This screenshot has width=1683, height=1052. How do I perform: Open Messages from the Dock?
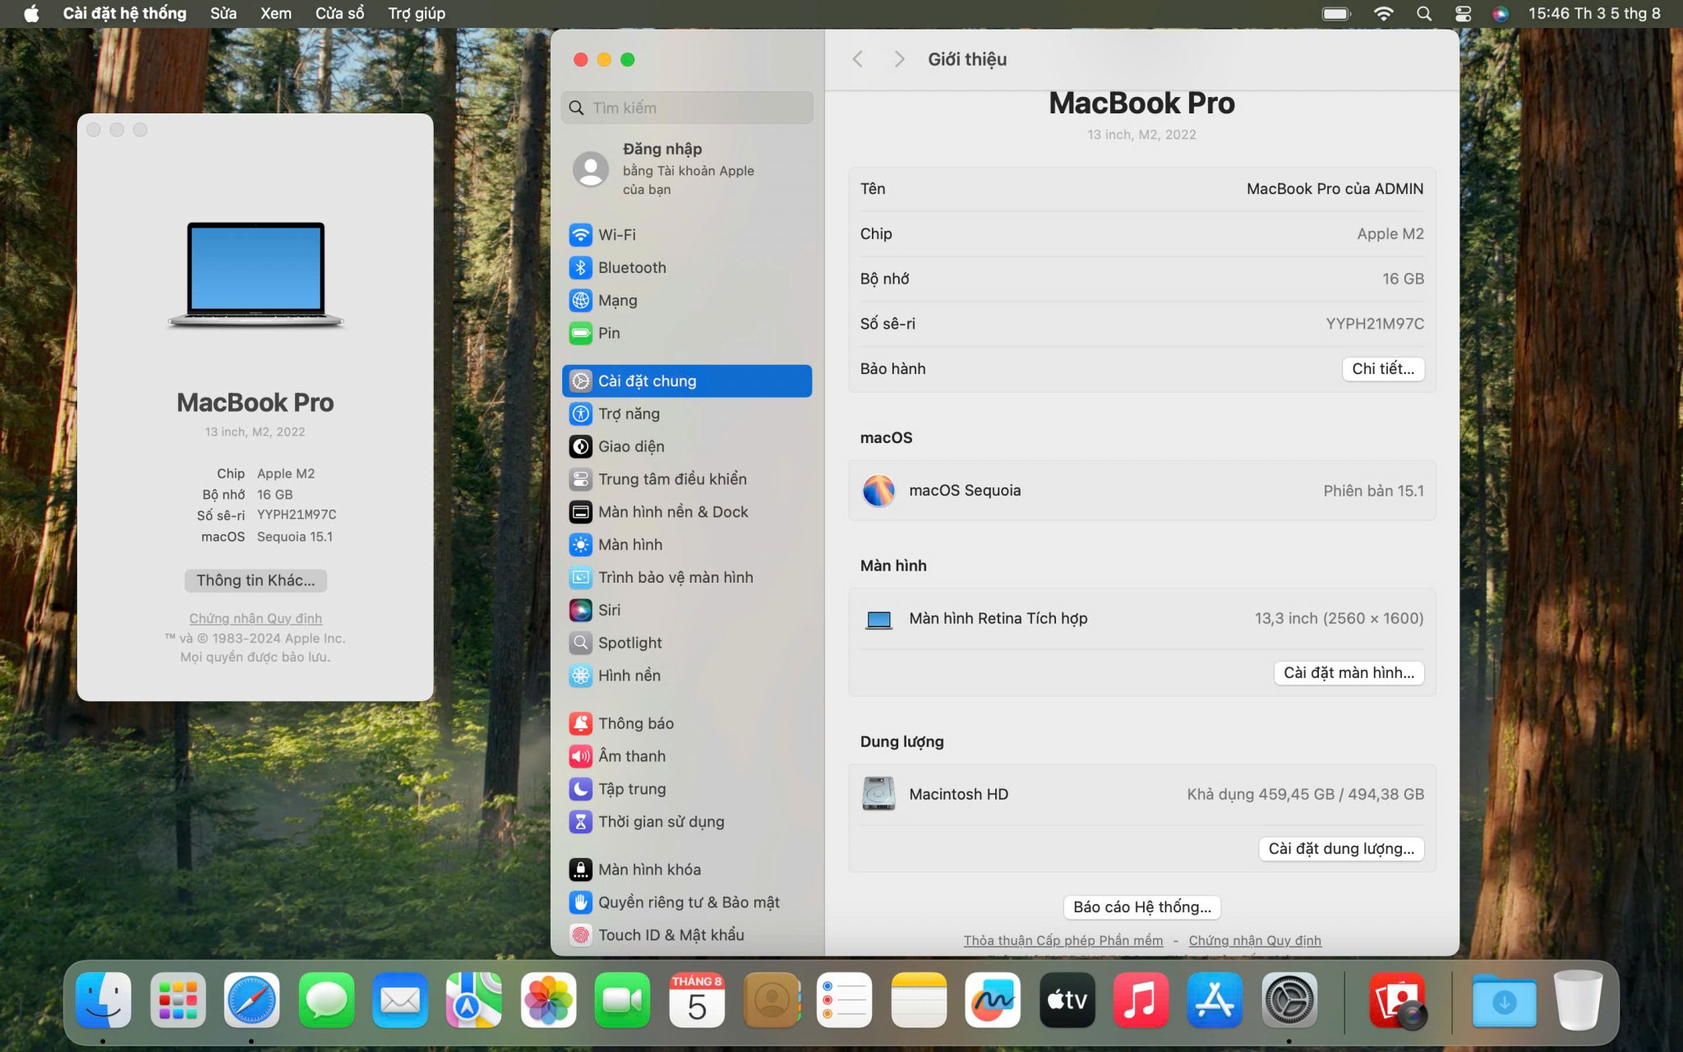click(x=326, y=1000)
